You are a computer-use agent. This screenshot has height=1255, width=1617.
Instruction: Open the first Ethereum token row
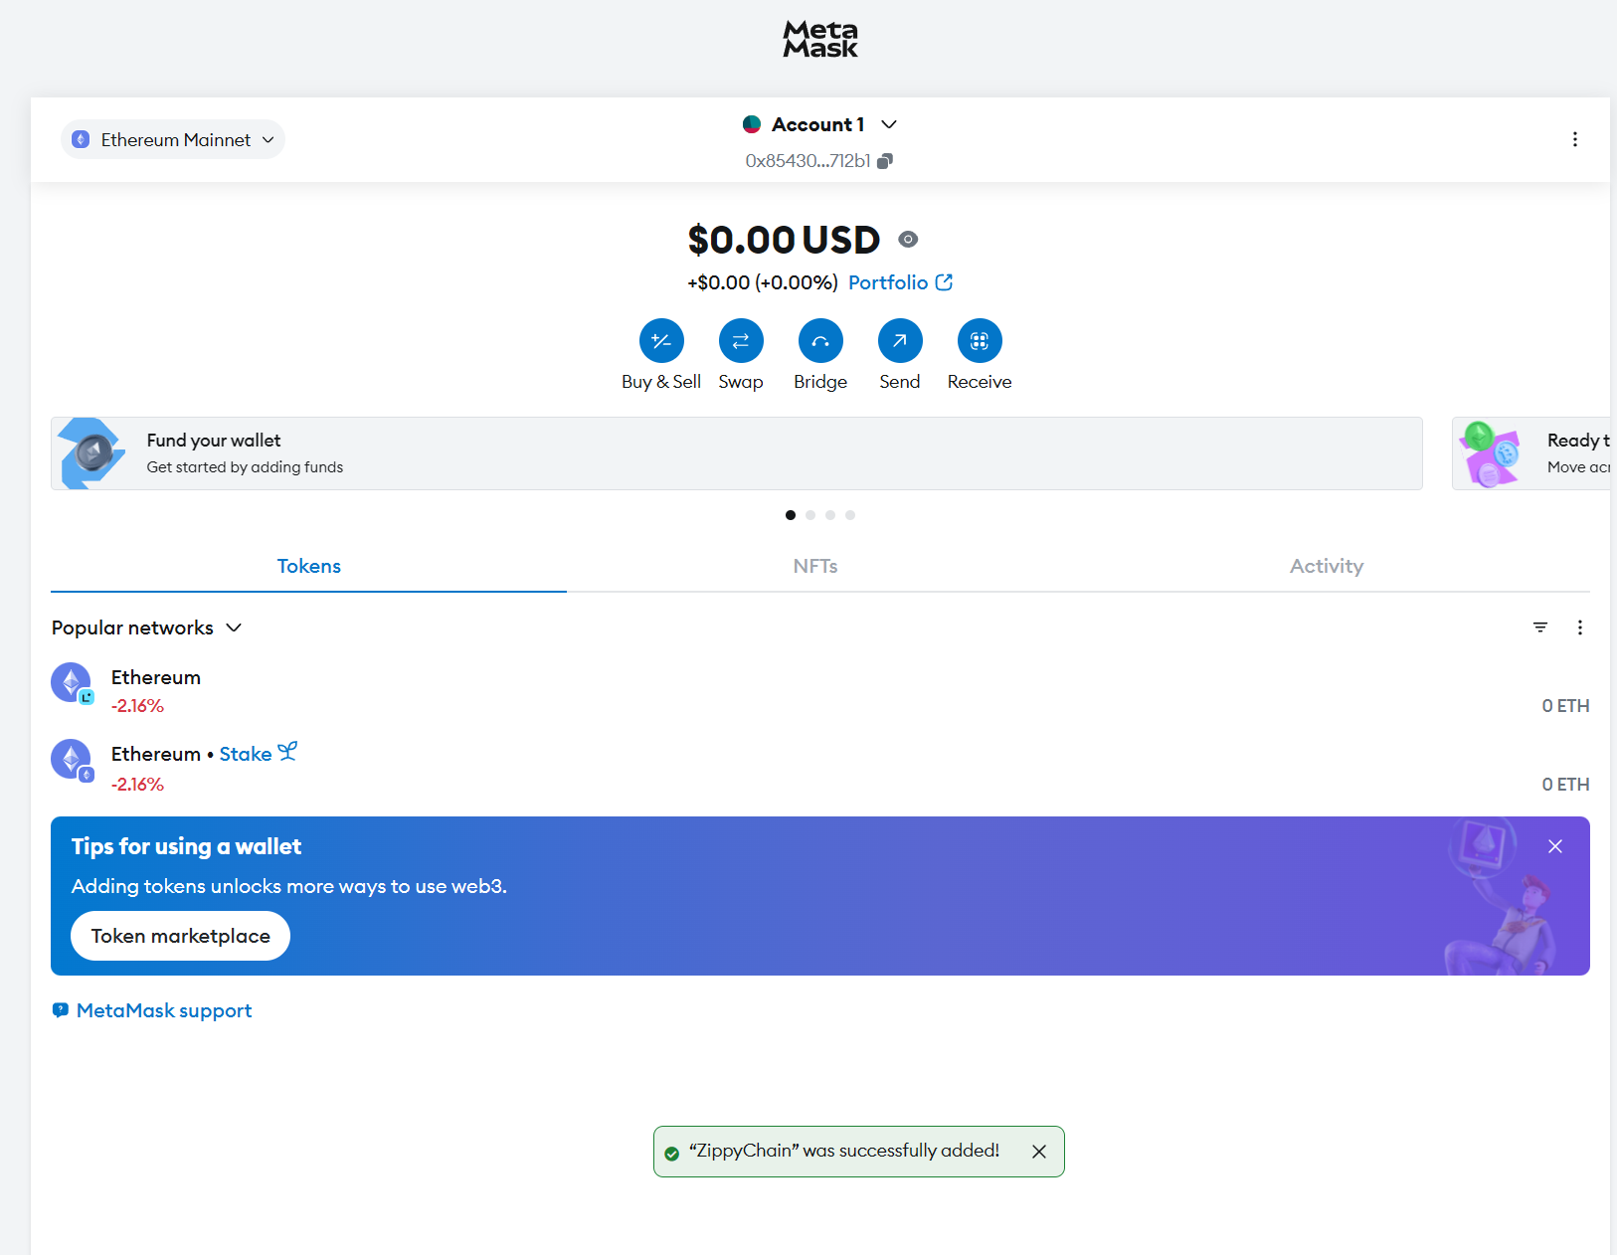point(820,691)
